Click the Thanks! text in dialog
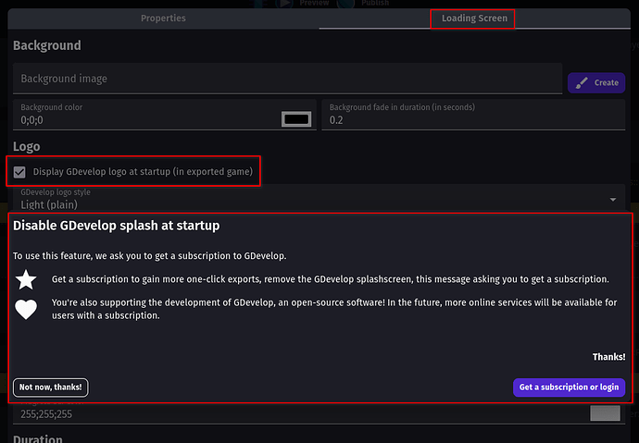Viewport: 639px width, 443px height. coord(608,357)
